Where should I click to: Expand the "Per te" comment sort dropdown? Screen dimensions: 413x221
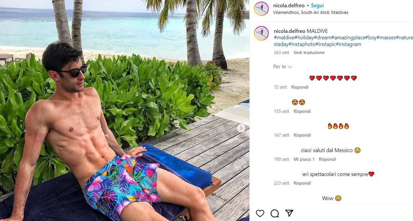283,67
